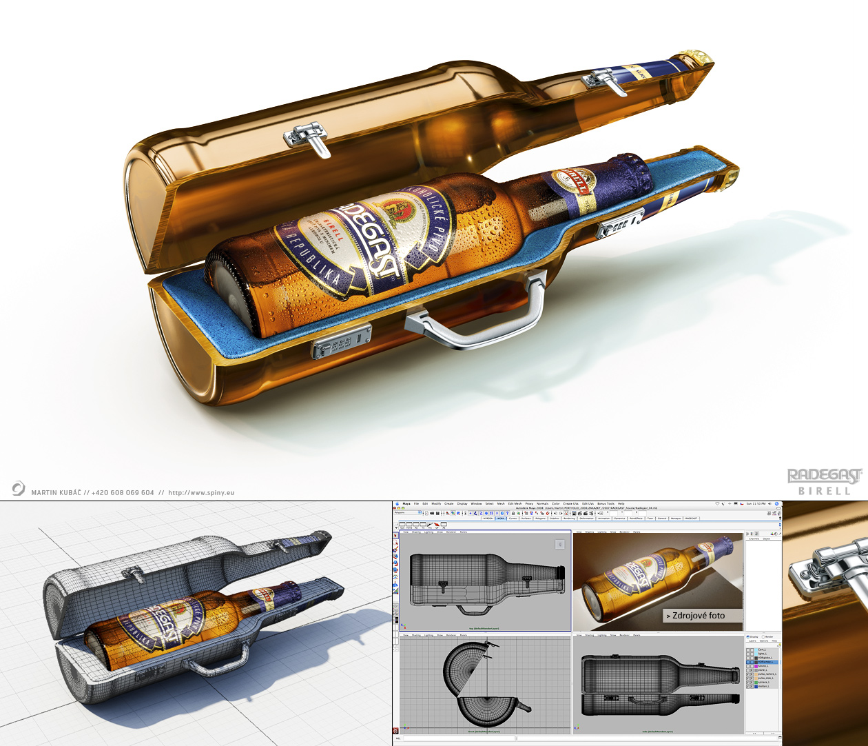Click the pulka_dole_L layer name
Screen dimensions: 868x746
(x=766, y=678)
